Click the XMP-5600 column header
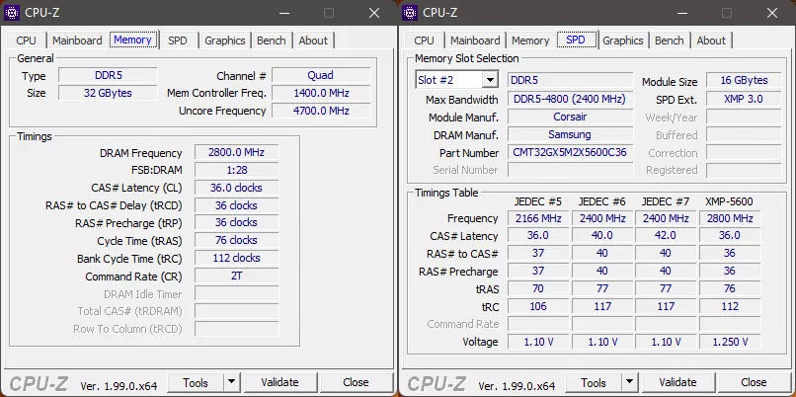 pyautogui.click(x=730, y=201)
